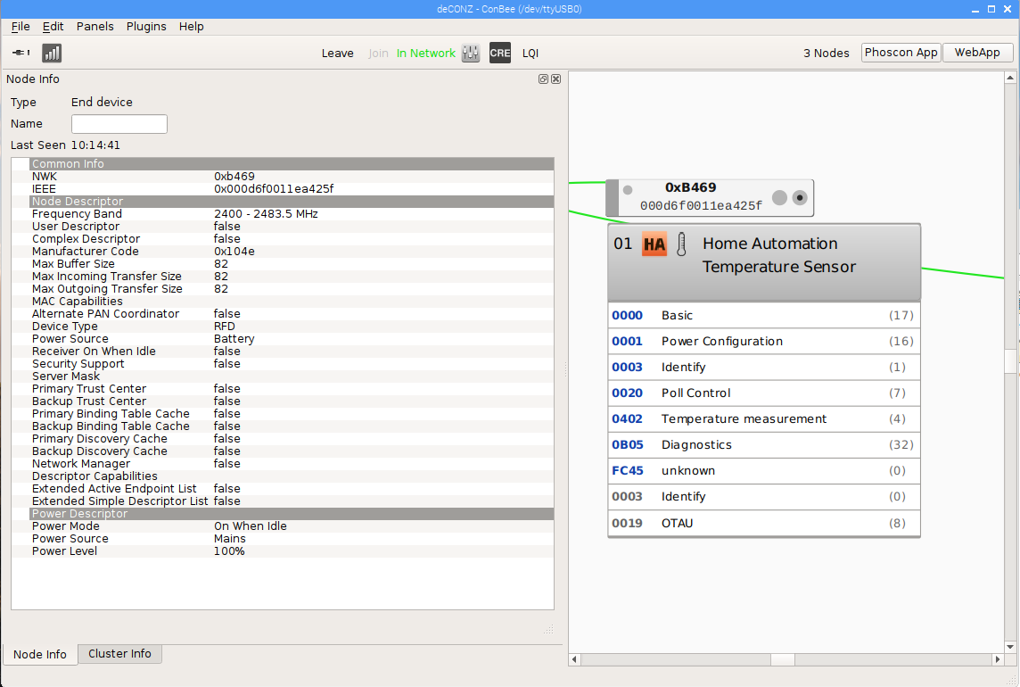Click the IEEE value 0x000d6f0011ea425f
This screenshot has width=1020, height=687.
tap(274, 189)
